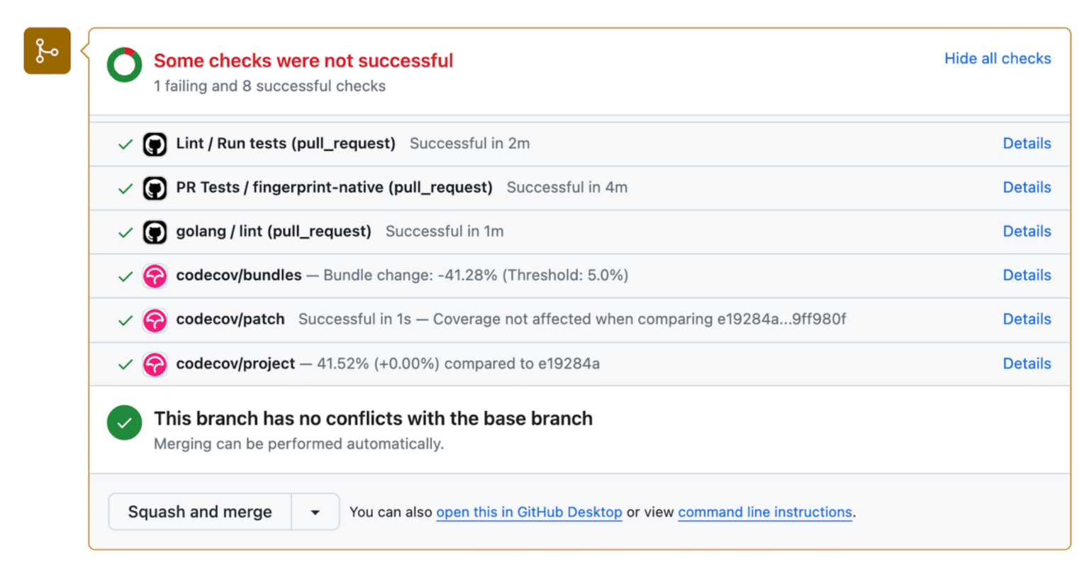Click Codecov icon beside codecov/bundles
Image resolution: width=1089 pixels, height=571 pixels.
pyautogui.click(x=155, y=276)
